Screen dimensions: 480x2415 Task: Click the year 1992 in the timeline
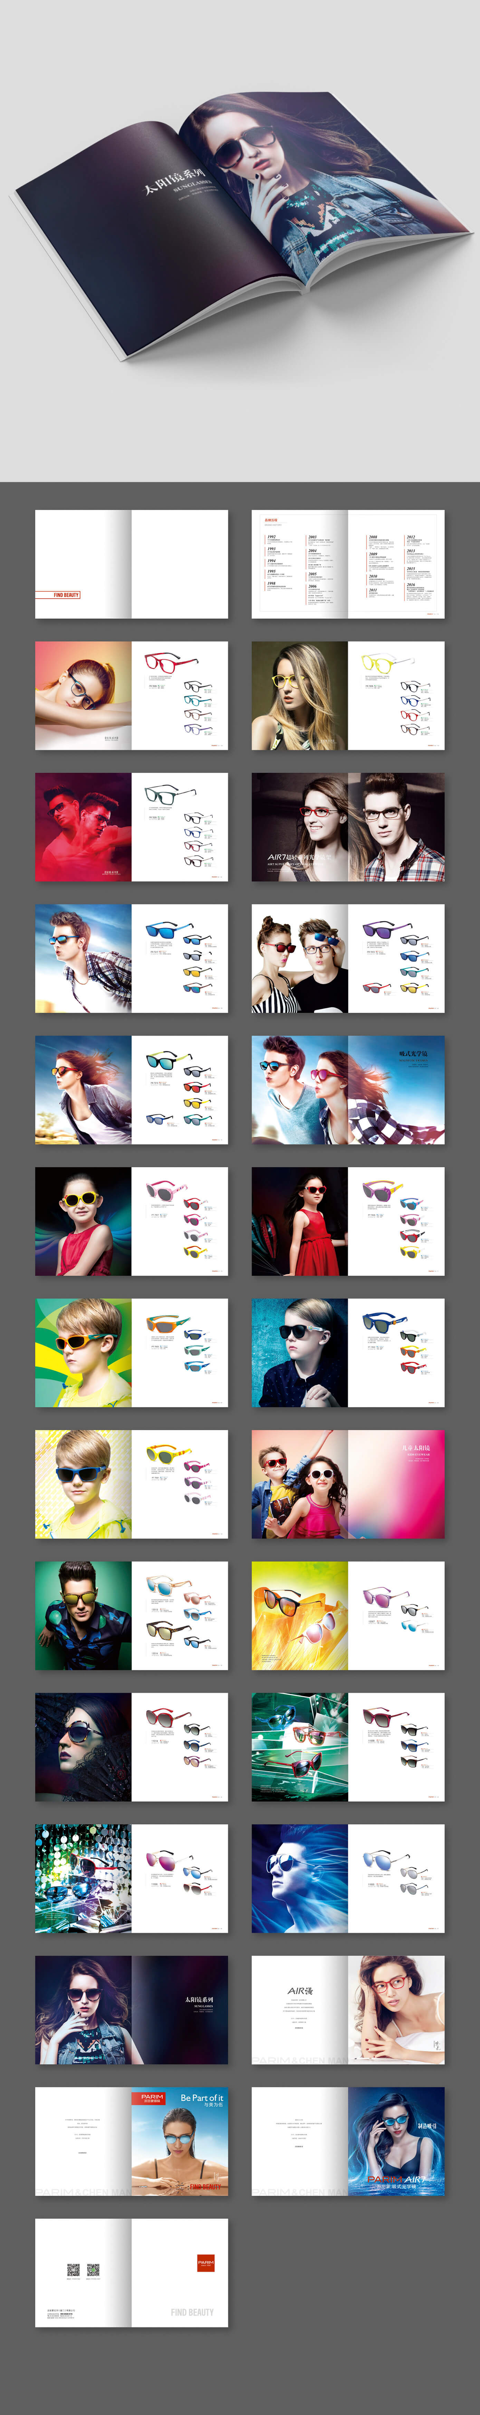(271, 537)
